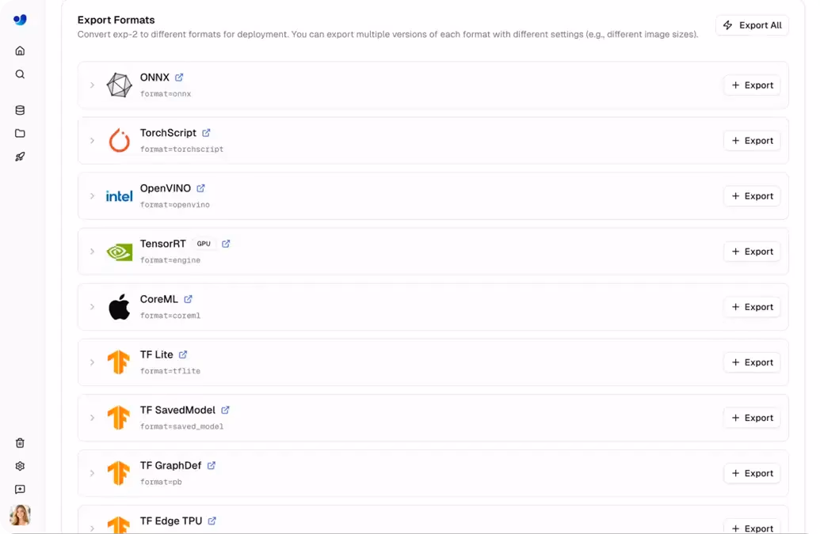The width and height of the screenshot is (820, 534).
Task: Open datasets via database sidebar icon
Action: click(x=20, y=110)
